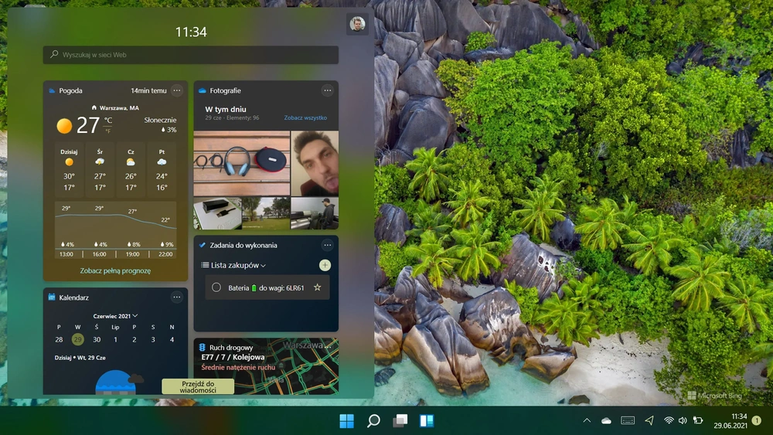Viewport: 773px width, 435px height.
Task: Open the Wi-Fi network tray icon
Action: coord(669,420)
